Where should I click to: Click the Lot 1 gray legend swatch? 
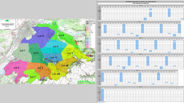tap(87, 26)
